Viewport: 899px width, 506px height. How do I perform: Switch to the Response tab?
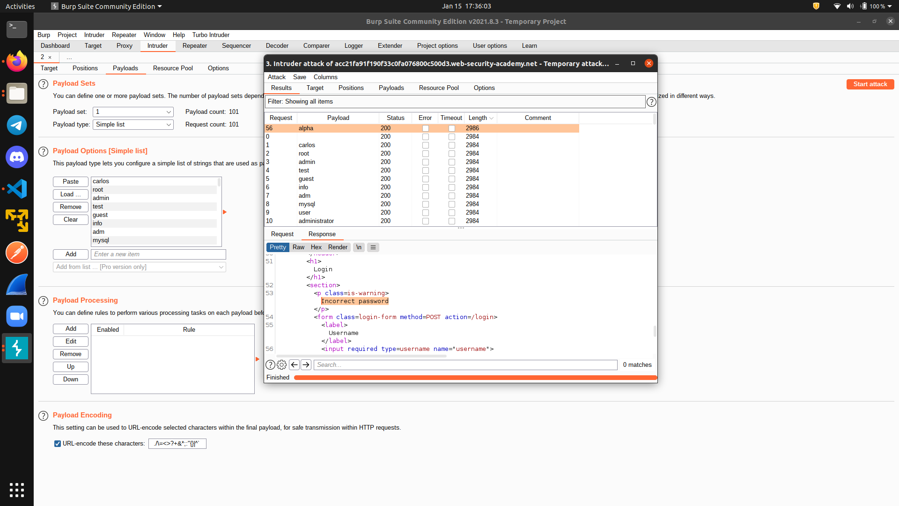tap(322, 233)
